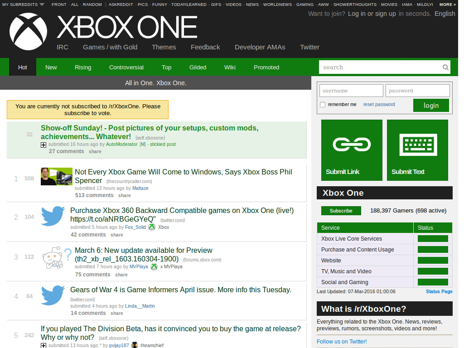This screenshot has width=464, height=348.
Task: Open the My Subreddits dropdown
Action: 23,5
